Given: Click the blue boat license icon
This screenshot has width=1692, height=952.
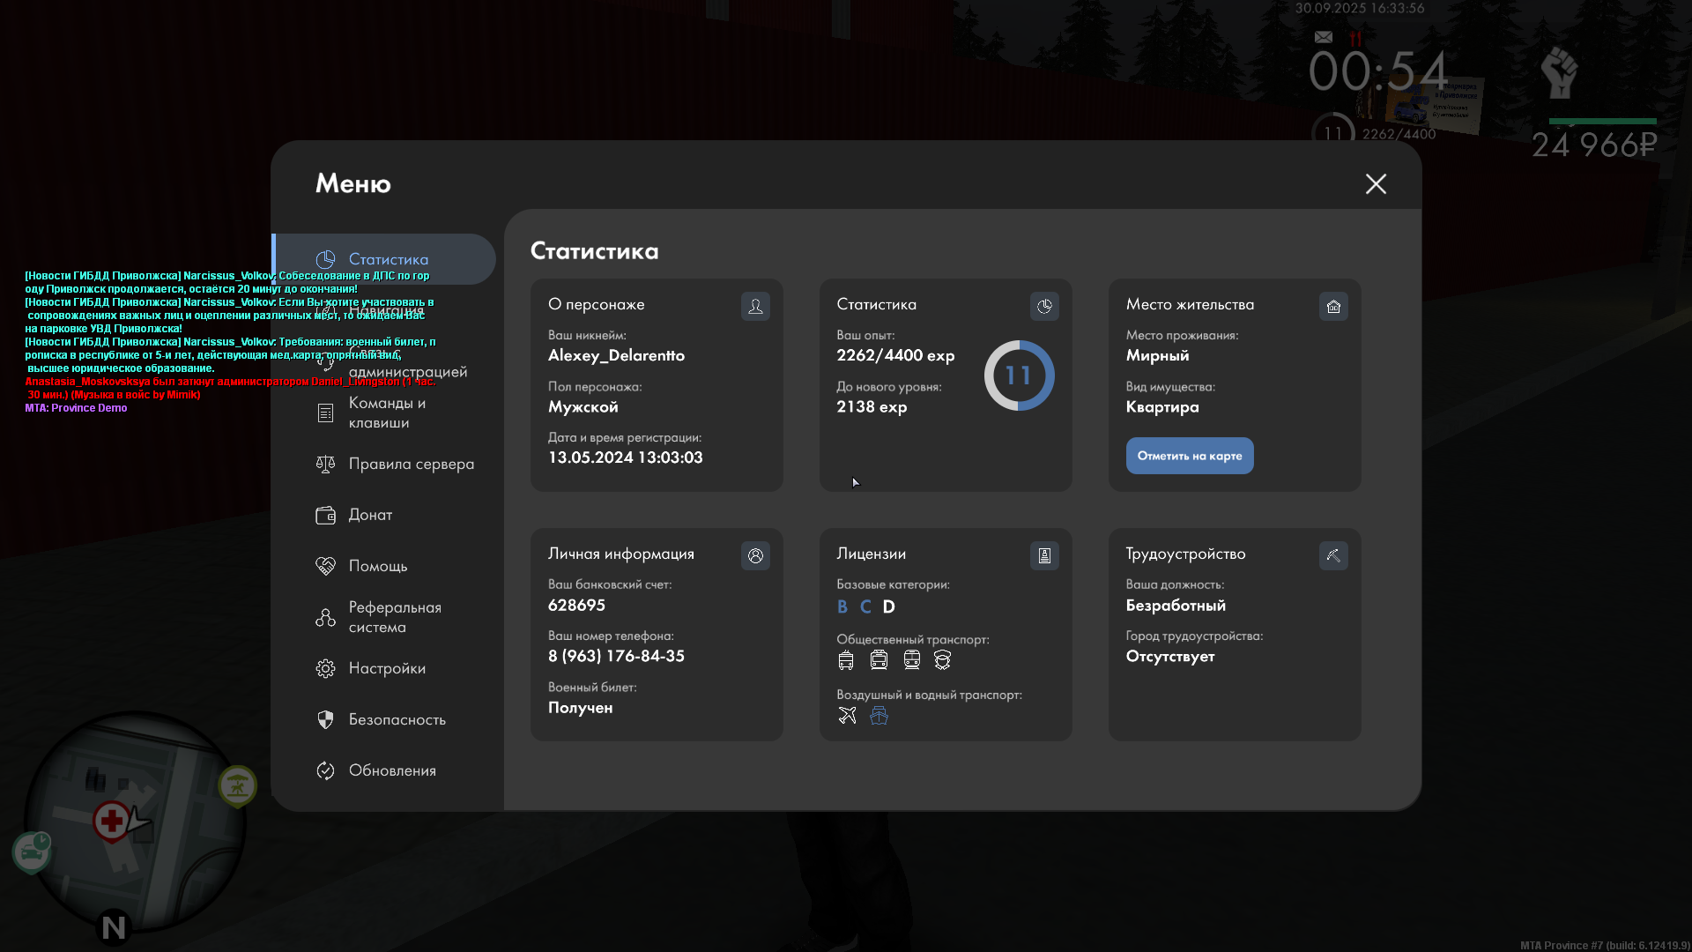Looking at the screenshot, I should click(x=879, y=716).
